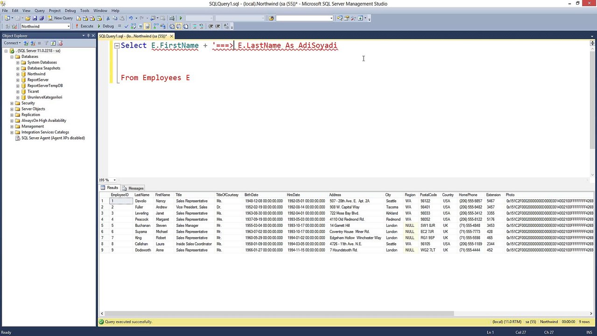Click the Disconnect icon in Object Explorer
This screenshot has width=597, height=336.
[x=33, y=43]
